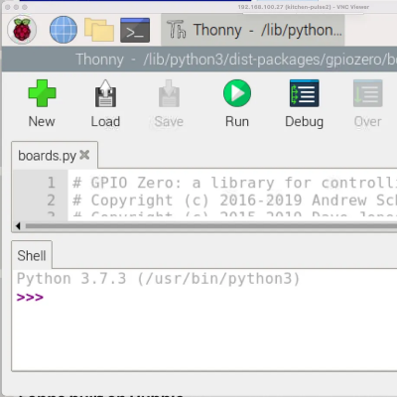The image size is (397, 397).
Task: Run the current script
Action: [x=237, y=103]
